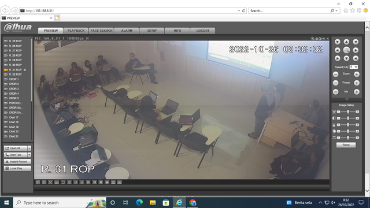The width and height of the screenshot is (370, 208).
Task: Take snapshot with camera icon above video
Action: pyautogui.click(x=320, y=39)
